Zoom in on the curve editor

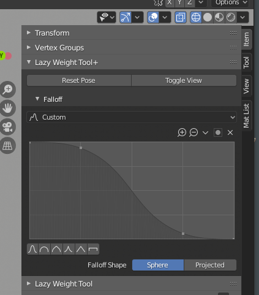click(x=182, y=132)
